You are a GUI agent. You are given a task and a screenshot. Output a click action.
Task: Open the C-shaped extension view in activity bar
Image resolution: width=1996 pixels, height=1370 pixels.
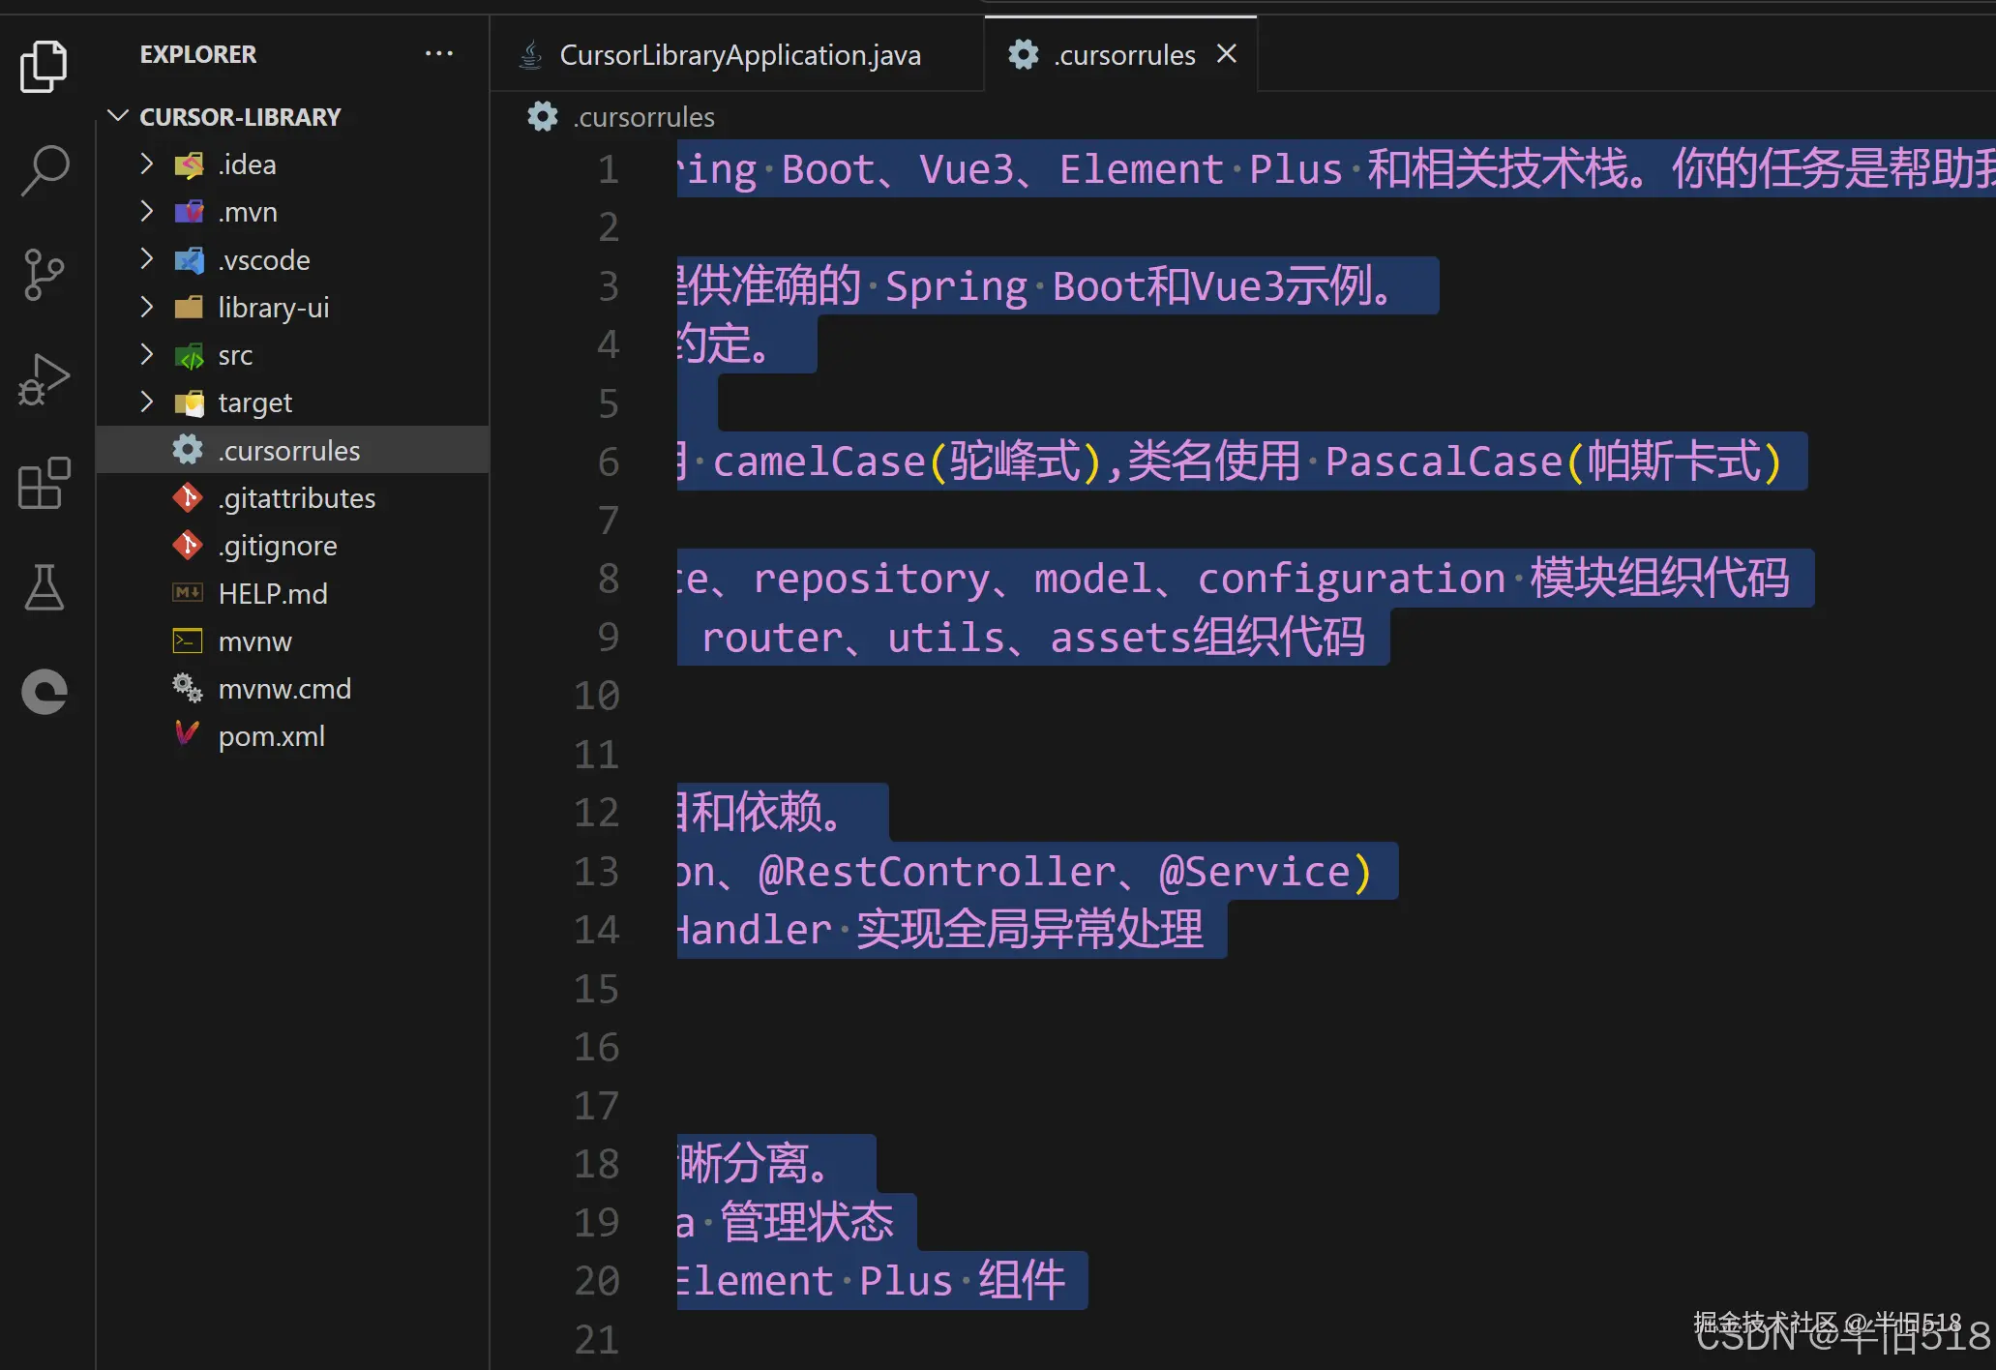click(44, 692)
